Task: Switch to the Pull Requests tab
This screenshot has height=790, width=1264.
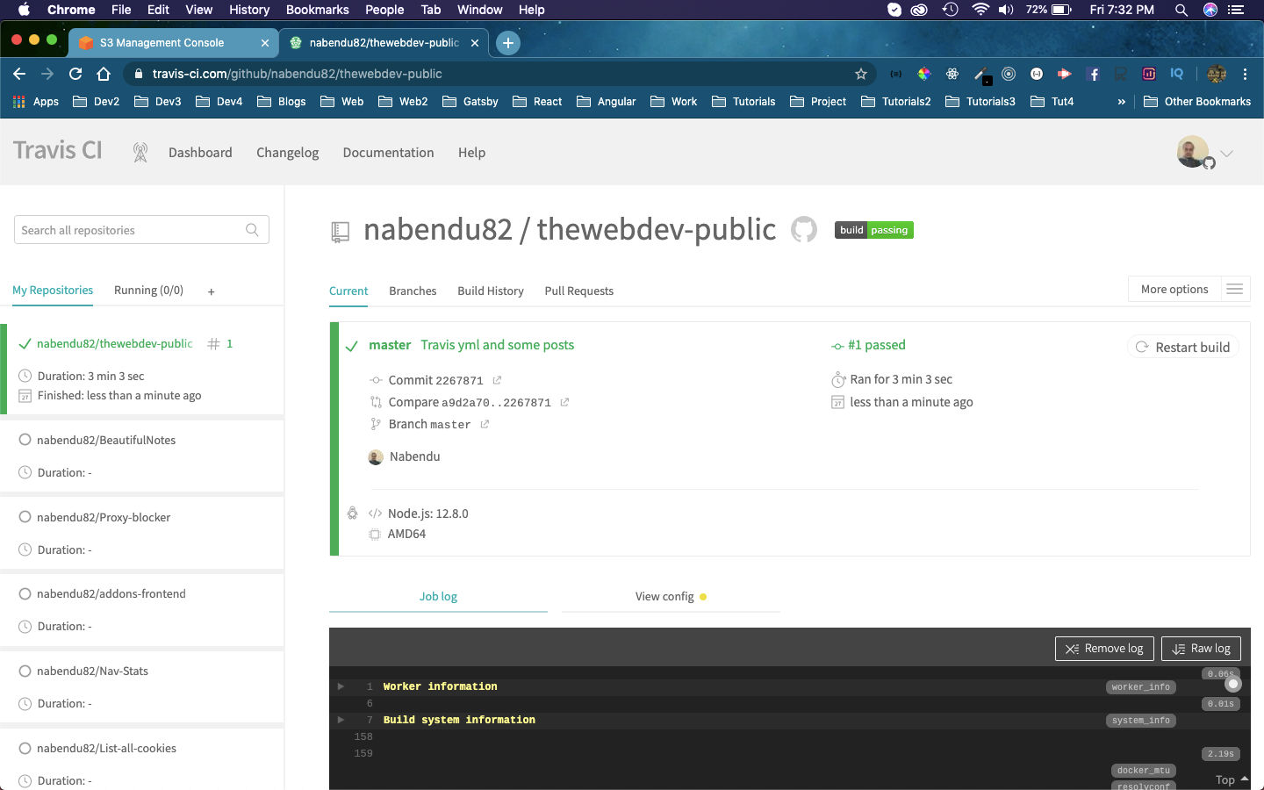Action: click(x=578, y=291)
